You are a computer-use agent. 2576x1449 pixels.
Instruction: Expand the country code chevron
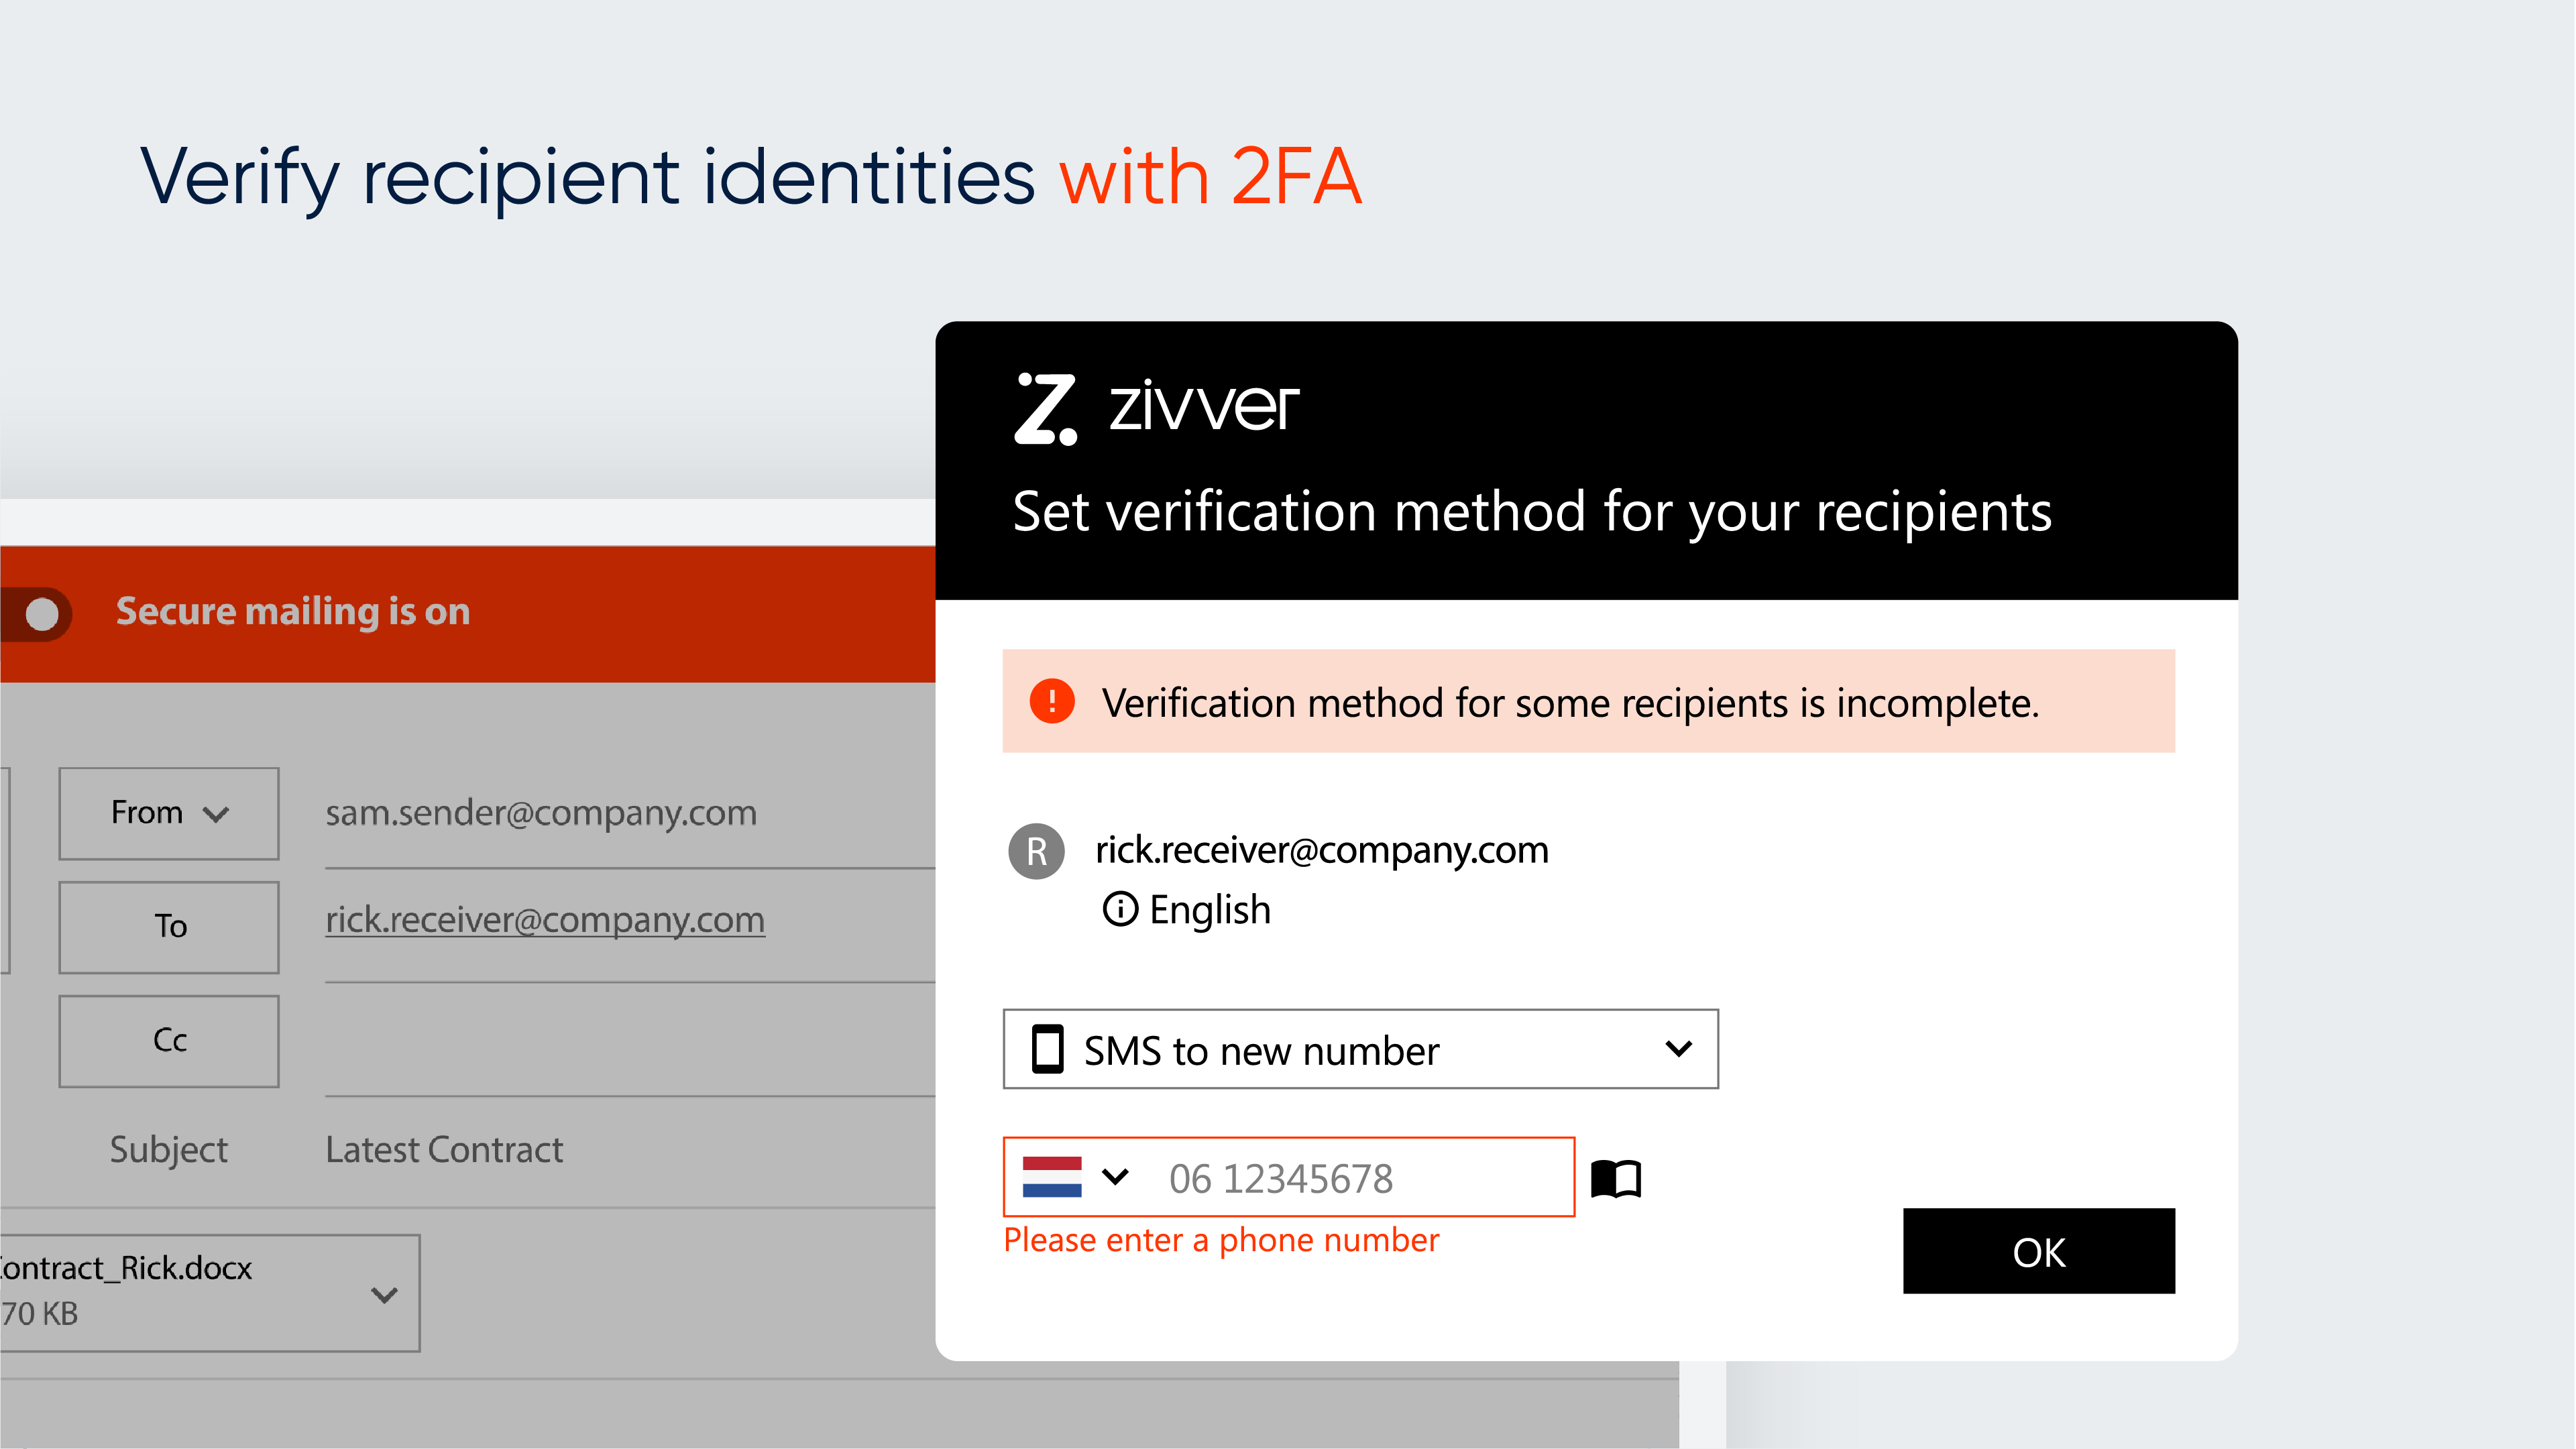(x=1115, y=1177)
